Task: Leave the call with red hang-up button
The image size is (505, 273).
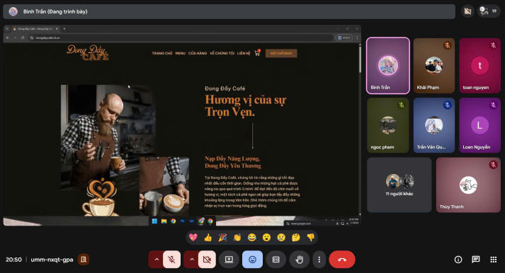Action: (342, 260)
